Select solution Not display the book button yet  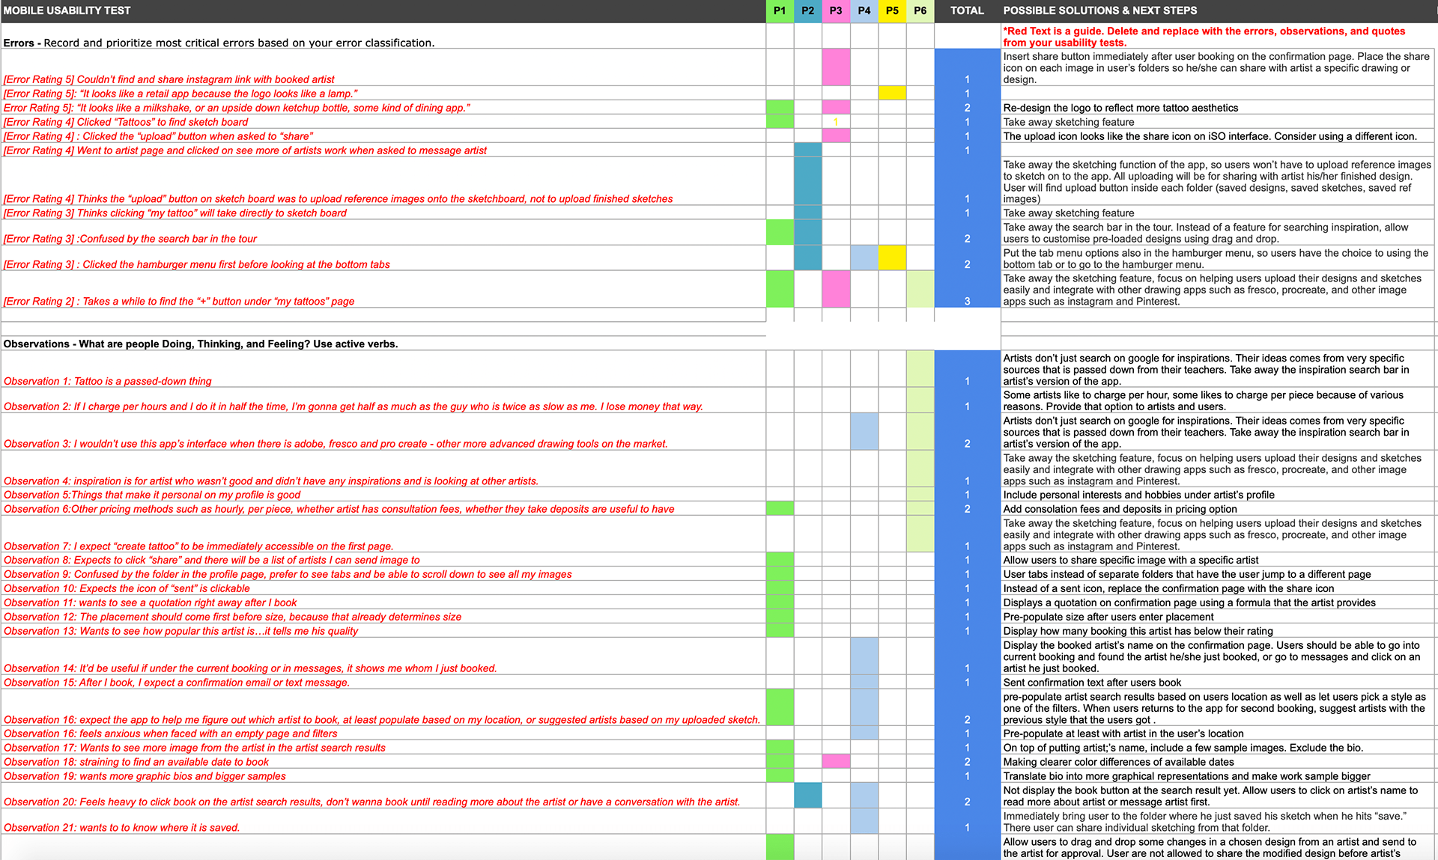coord(1219,796)
